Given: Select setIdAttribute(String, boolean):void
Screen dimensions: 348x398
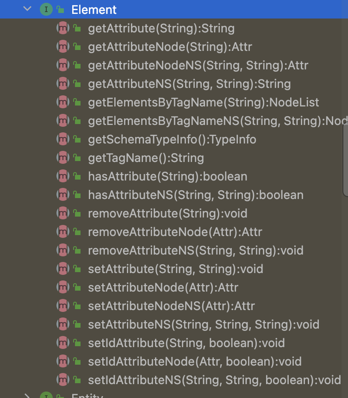Looking at the screenshot, I should pyautogui.click(x=186, y=343).
